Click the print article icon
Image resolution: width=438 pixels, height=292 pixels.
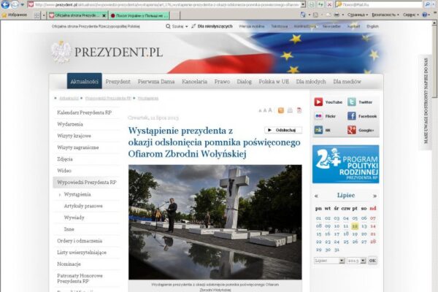(290, 110)
